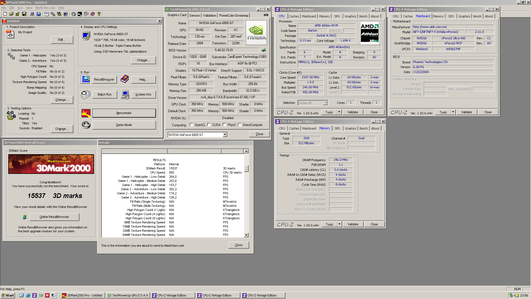Viewport: 531px width, 299px height.
Task: Enable the OpenCL checkbox in GPU-Z
Action: point(191,125)
